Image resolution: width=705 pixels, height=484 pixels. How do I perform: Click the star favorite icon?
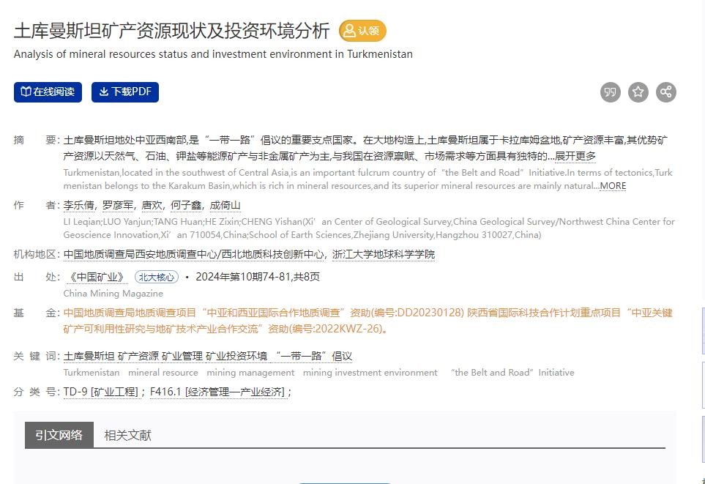click(x=638, y=92)
